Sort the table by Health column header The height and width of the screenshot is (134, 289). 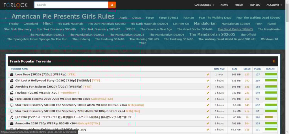[270, 69]
